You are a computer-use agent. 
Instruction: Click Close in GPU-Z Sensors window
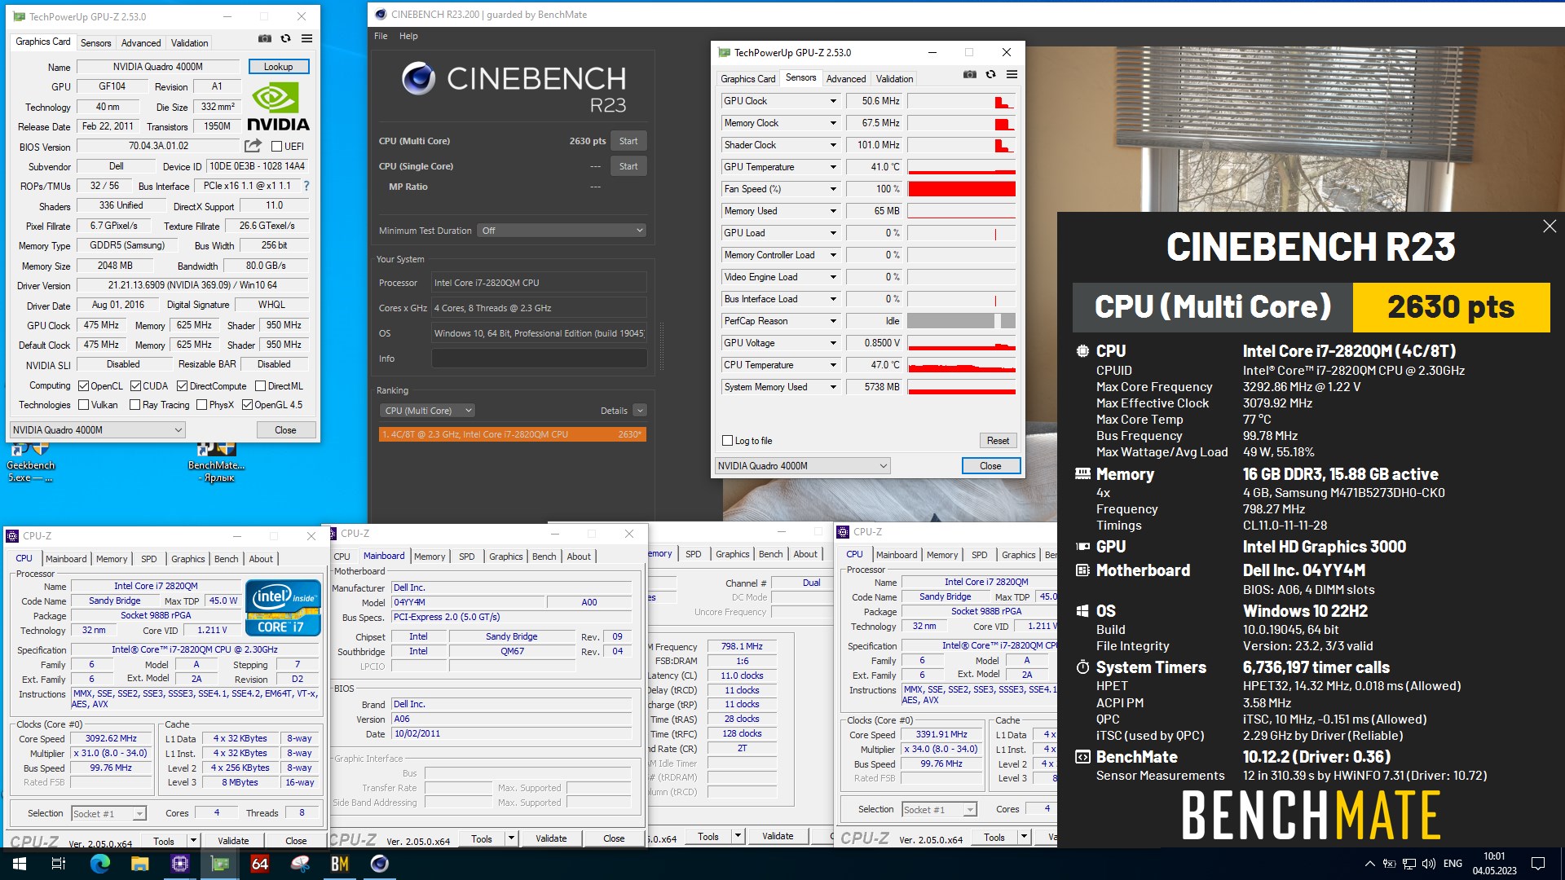(990, 466)
